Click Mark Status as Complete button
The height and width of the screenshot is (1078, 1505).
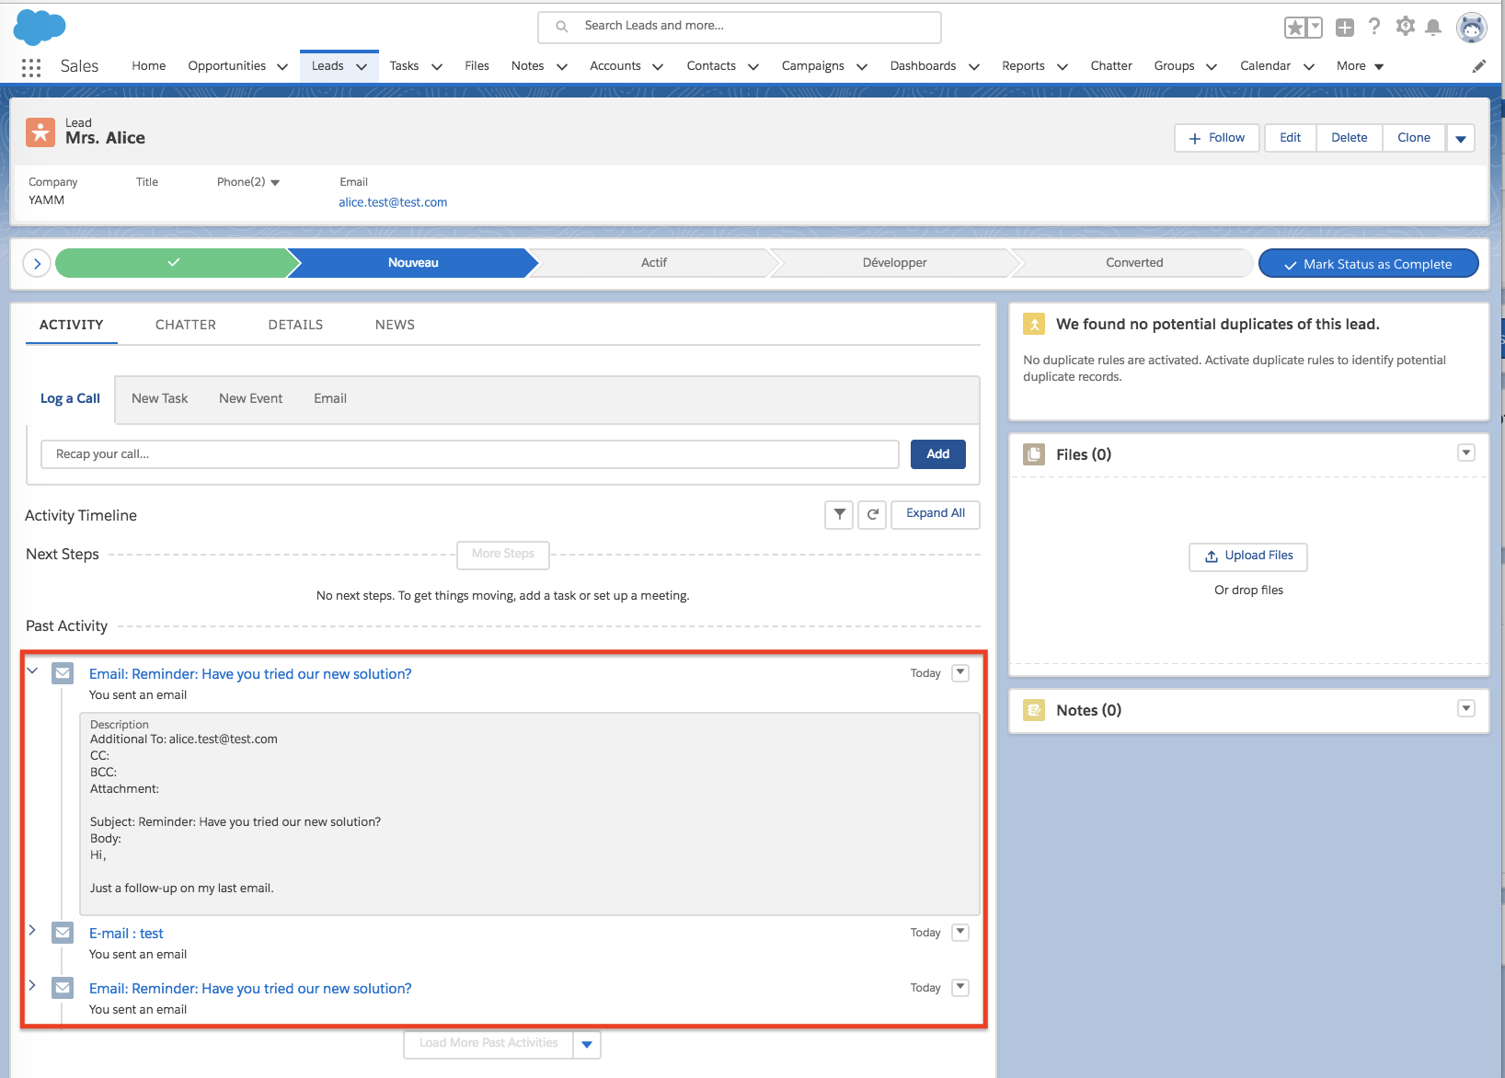pyautogui.click(x=1368, y=264)
